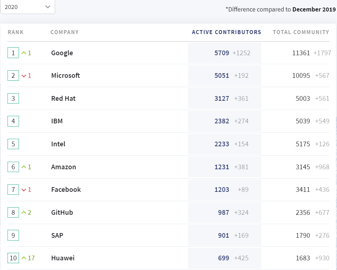The width and height of the screenshot is (337, 270).
Task: Sort by Total Community column header
Action: click(301, 32)
